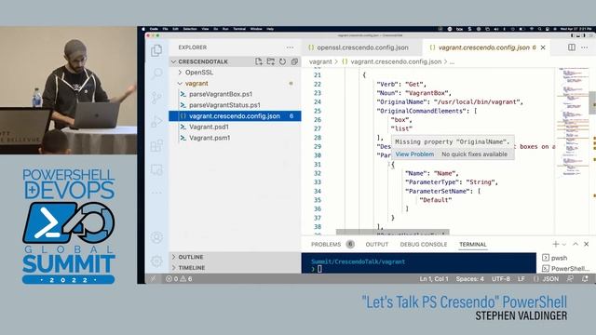Maximize the terminal panel size

click(576, 244)
